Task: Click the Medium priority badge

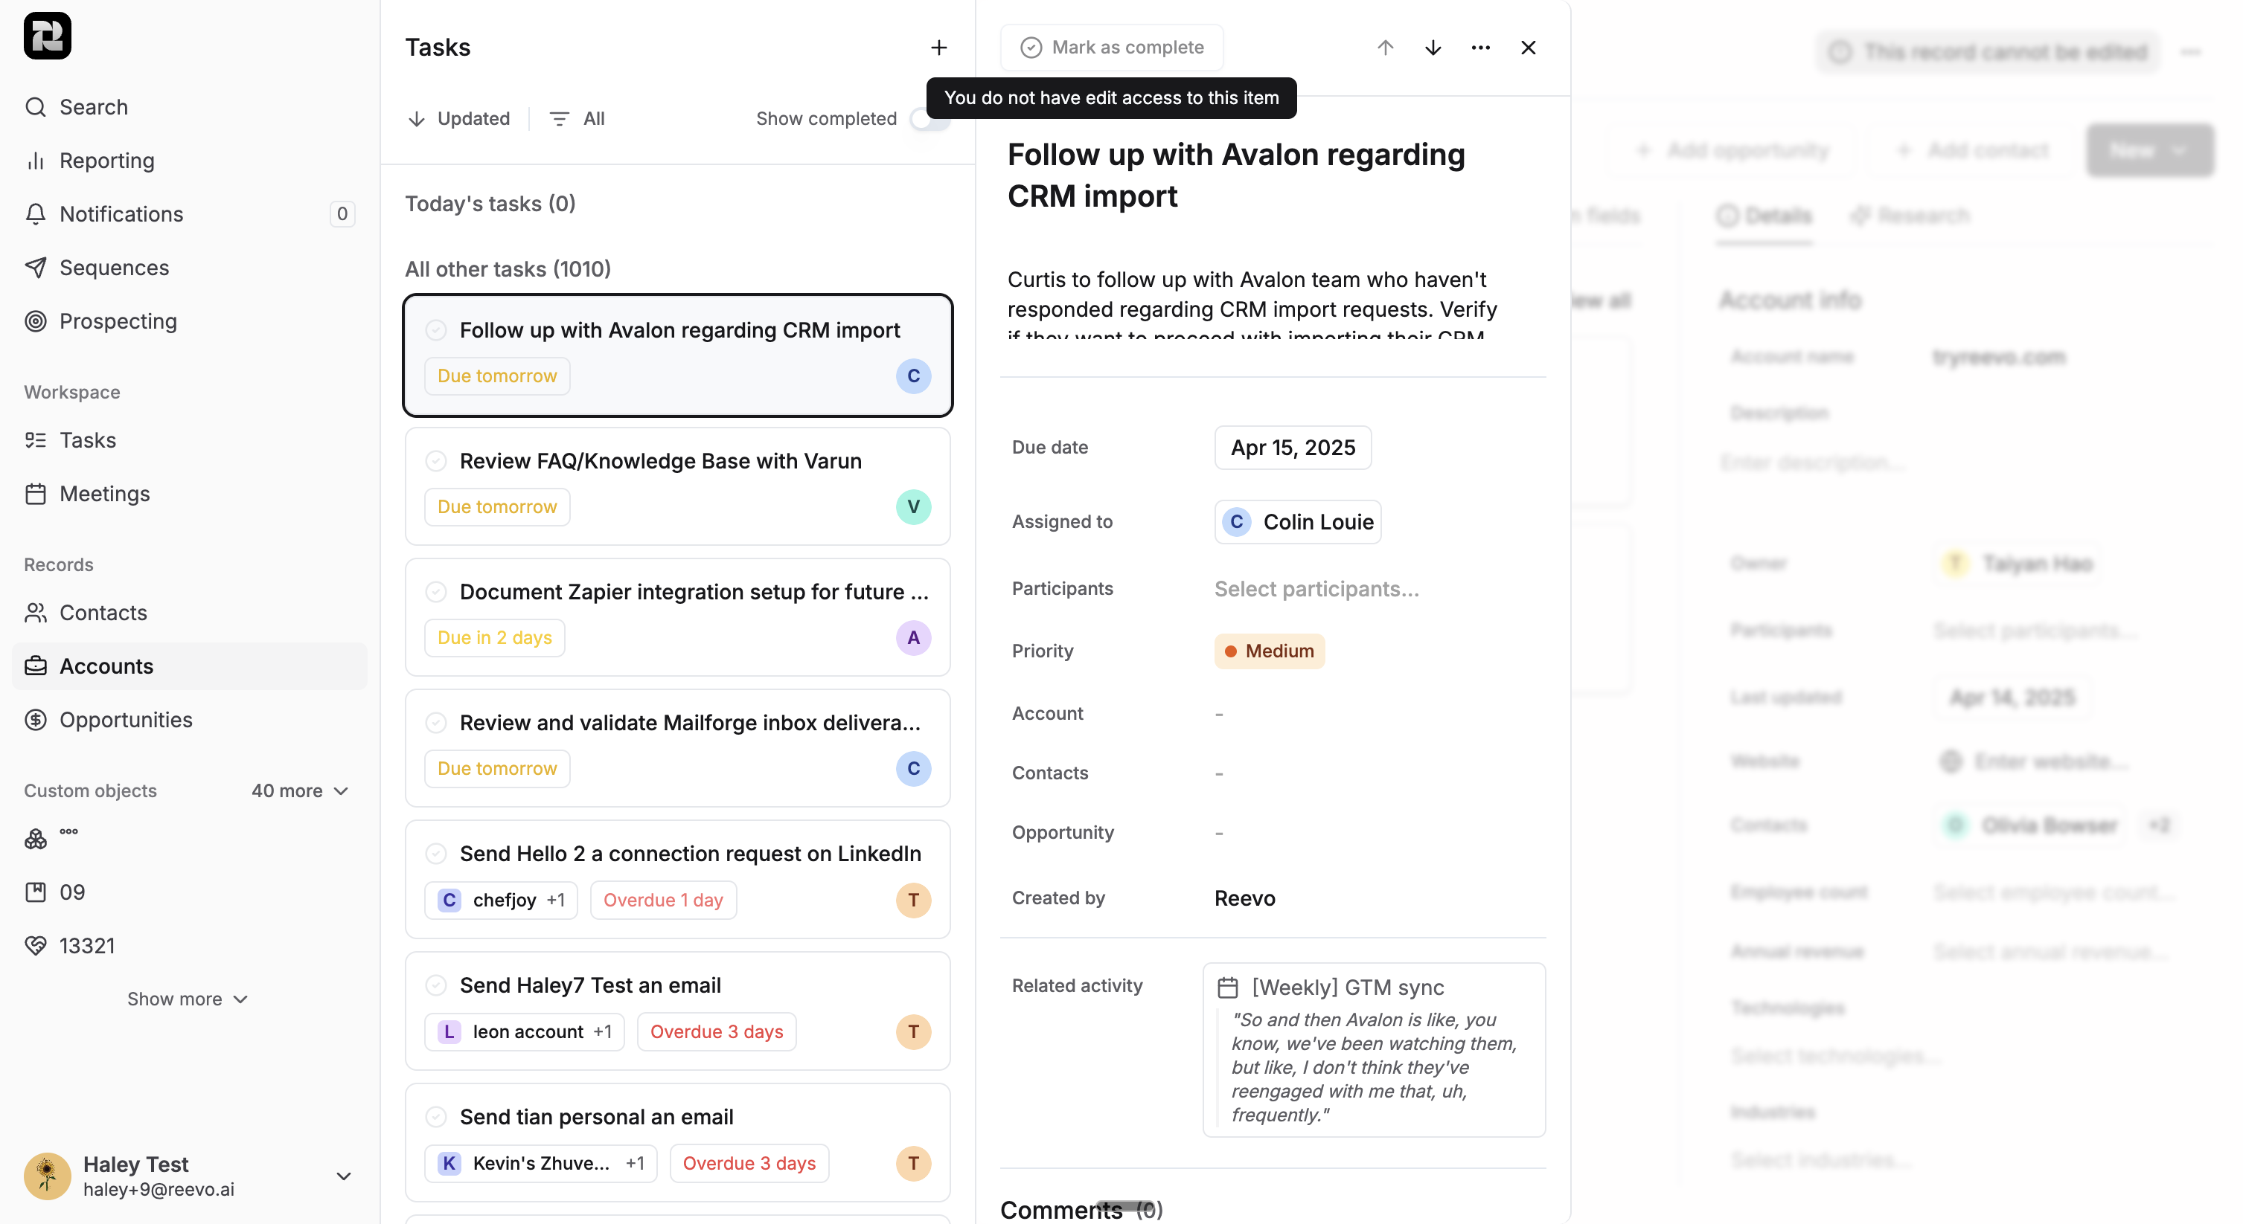Action: pyautogui.click(x=1269, y=651)
